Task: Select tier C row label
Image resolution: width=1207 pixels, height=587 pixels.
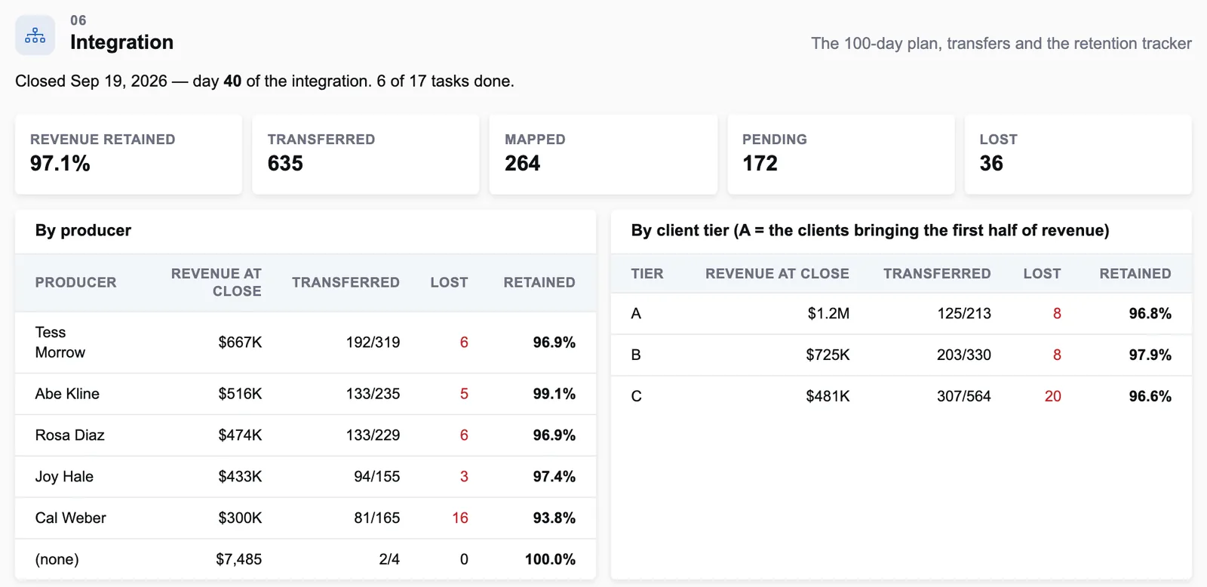Action: coord(636,397)
